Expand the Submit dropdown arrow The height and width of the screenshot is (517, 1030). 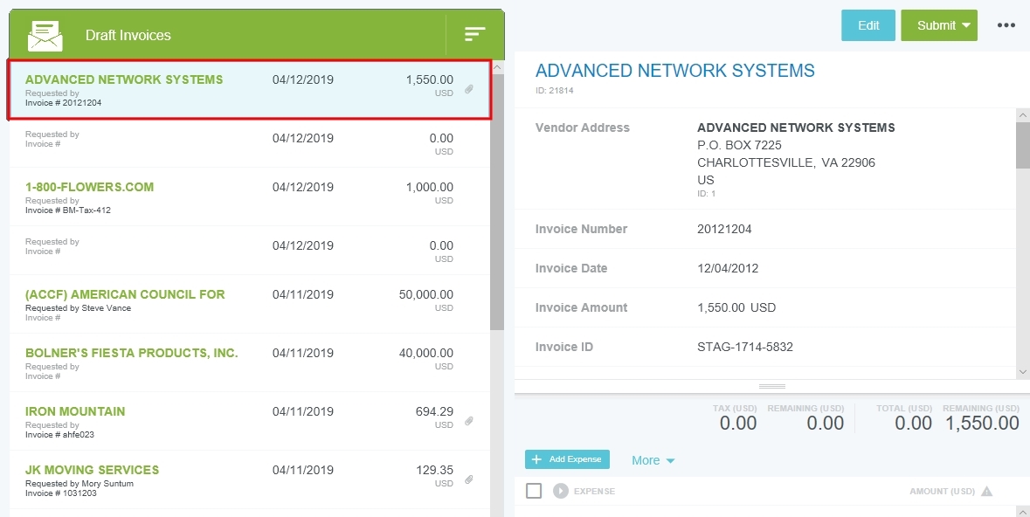[x=966, y=25]
